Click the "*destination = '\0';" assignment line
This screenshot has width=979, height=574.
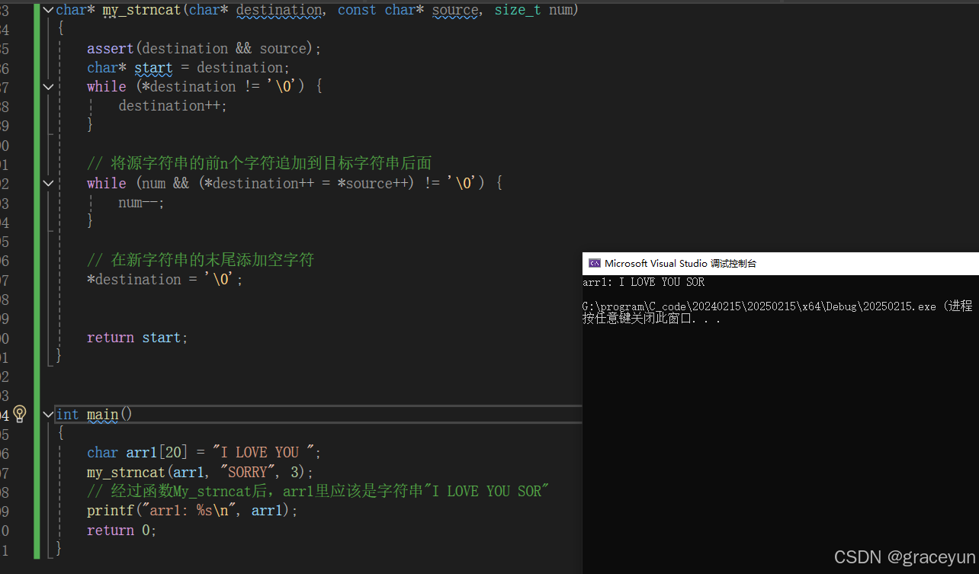point(165,280)
